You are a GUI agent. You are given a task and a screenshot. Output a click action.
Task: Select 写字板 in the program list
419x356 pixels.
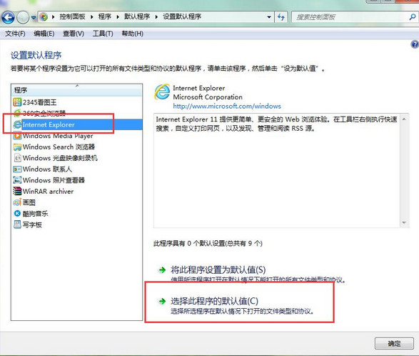(x=32, y=224)
